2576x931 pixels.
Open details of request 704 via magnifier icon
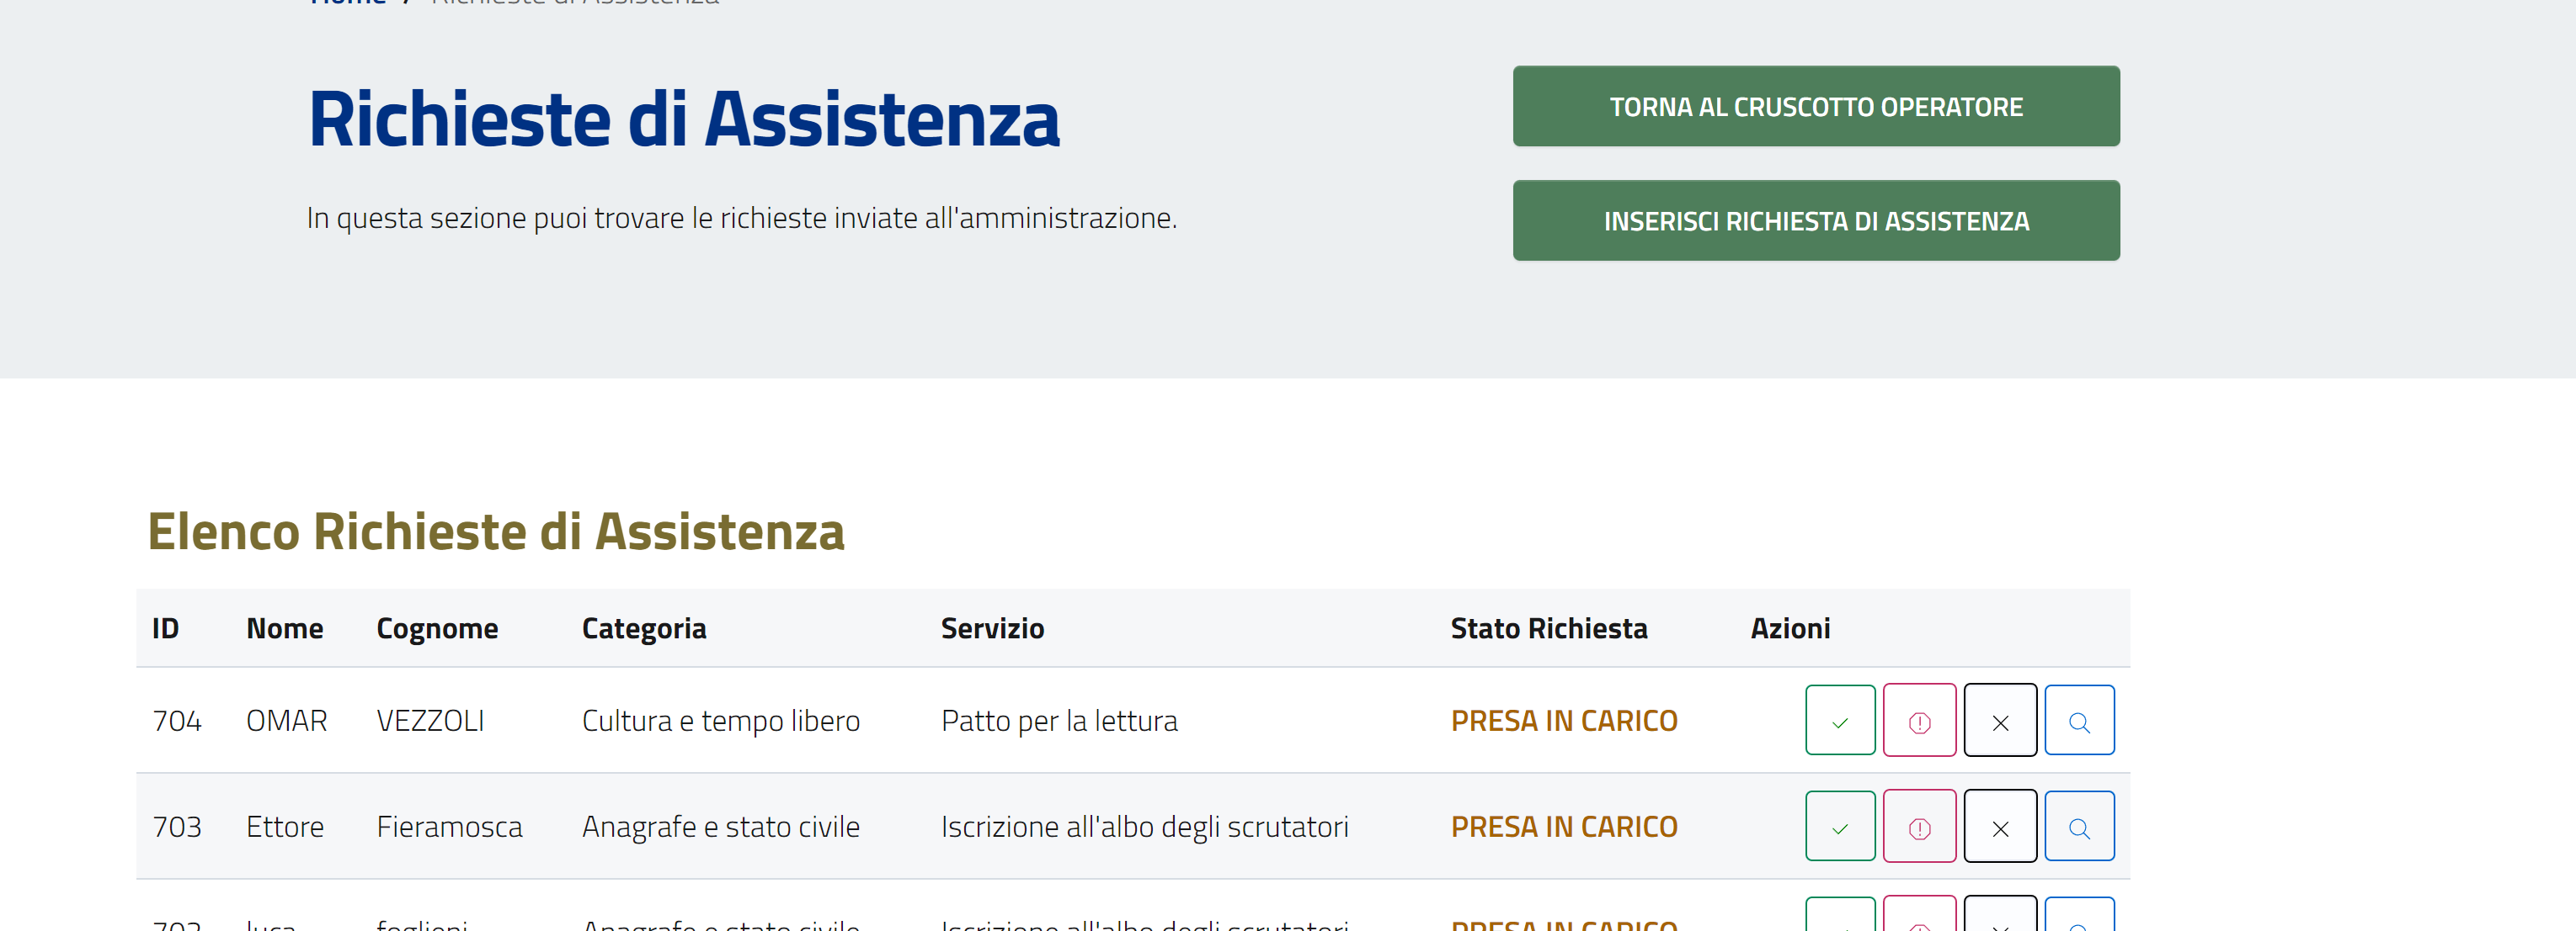tap(2079, 719)
